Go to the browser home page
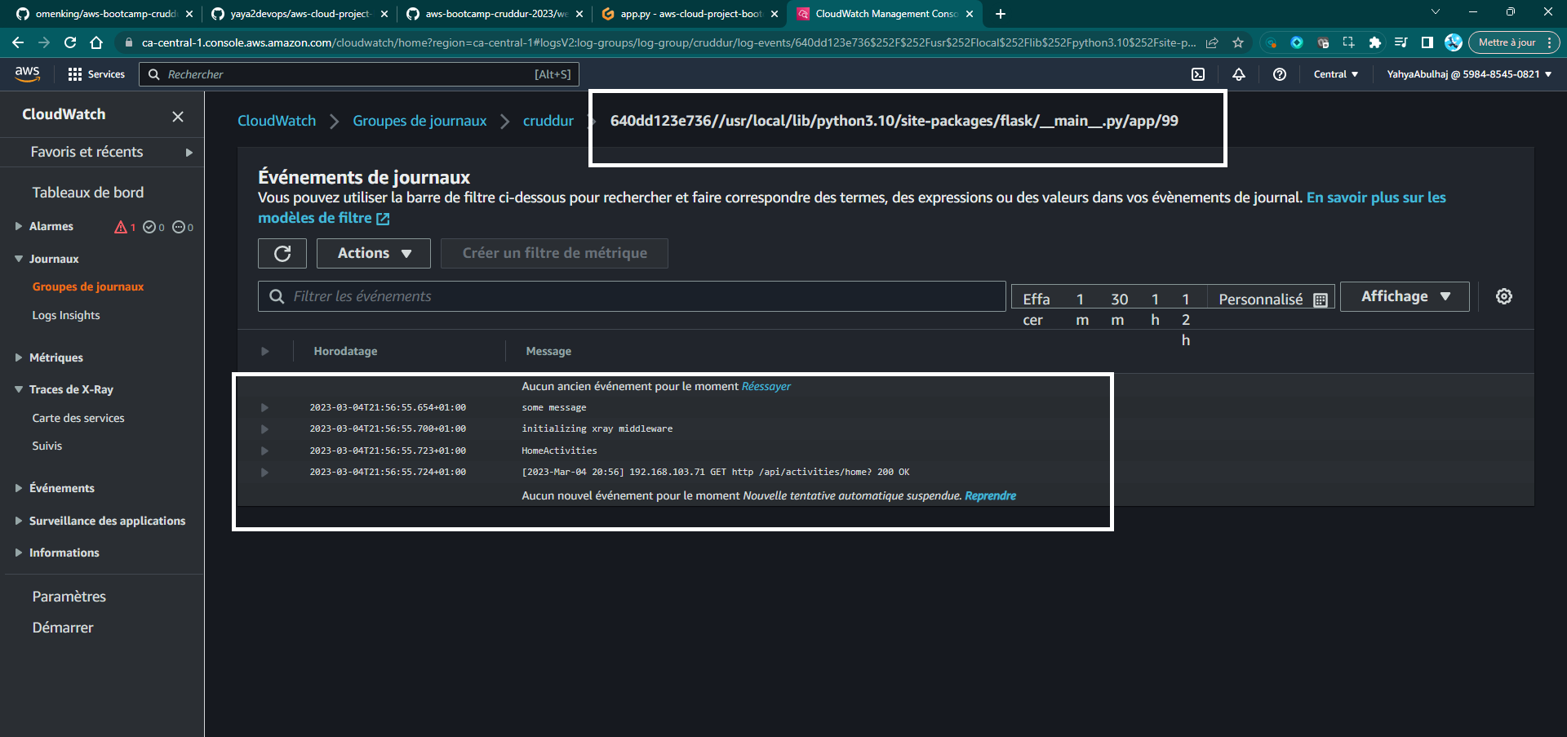Screen dimensions: 1567x737 click(x=96, y=42)
